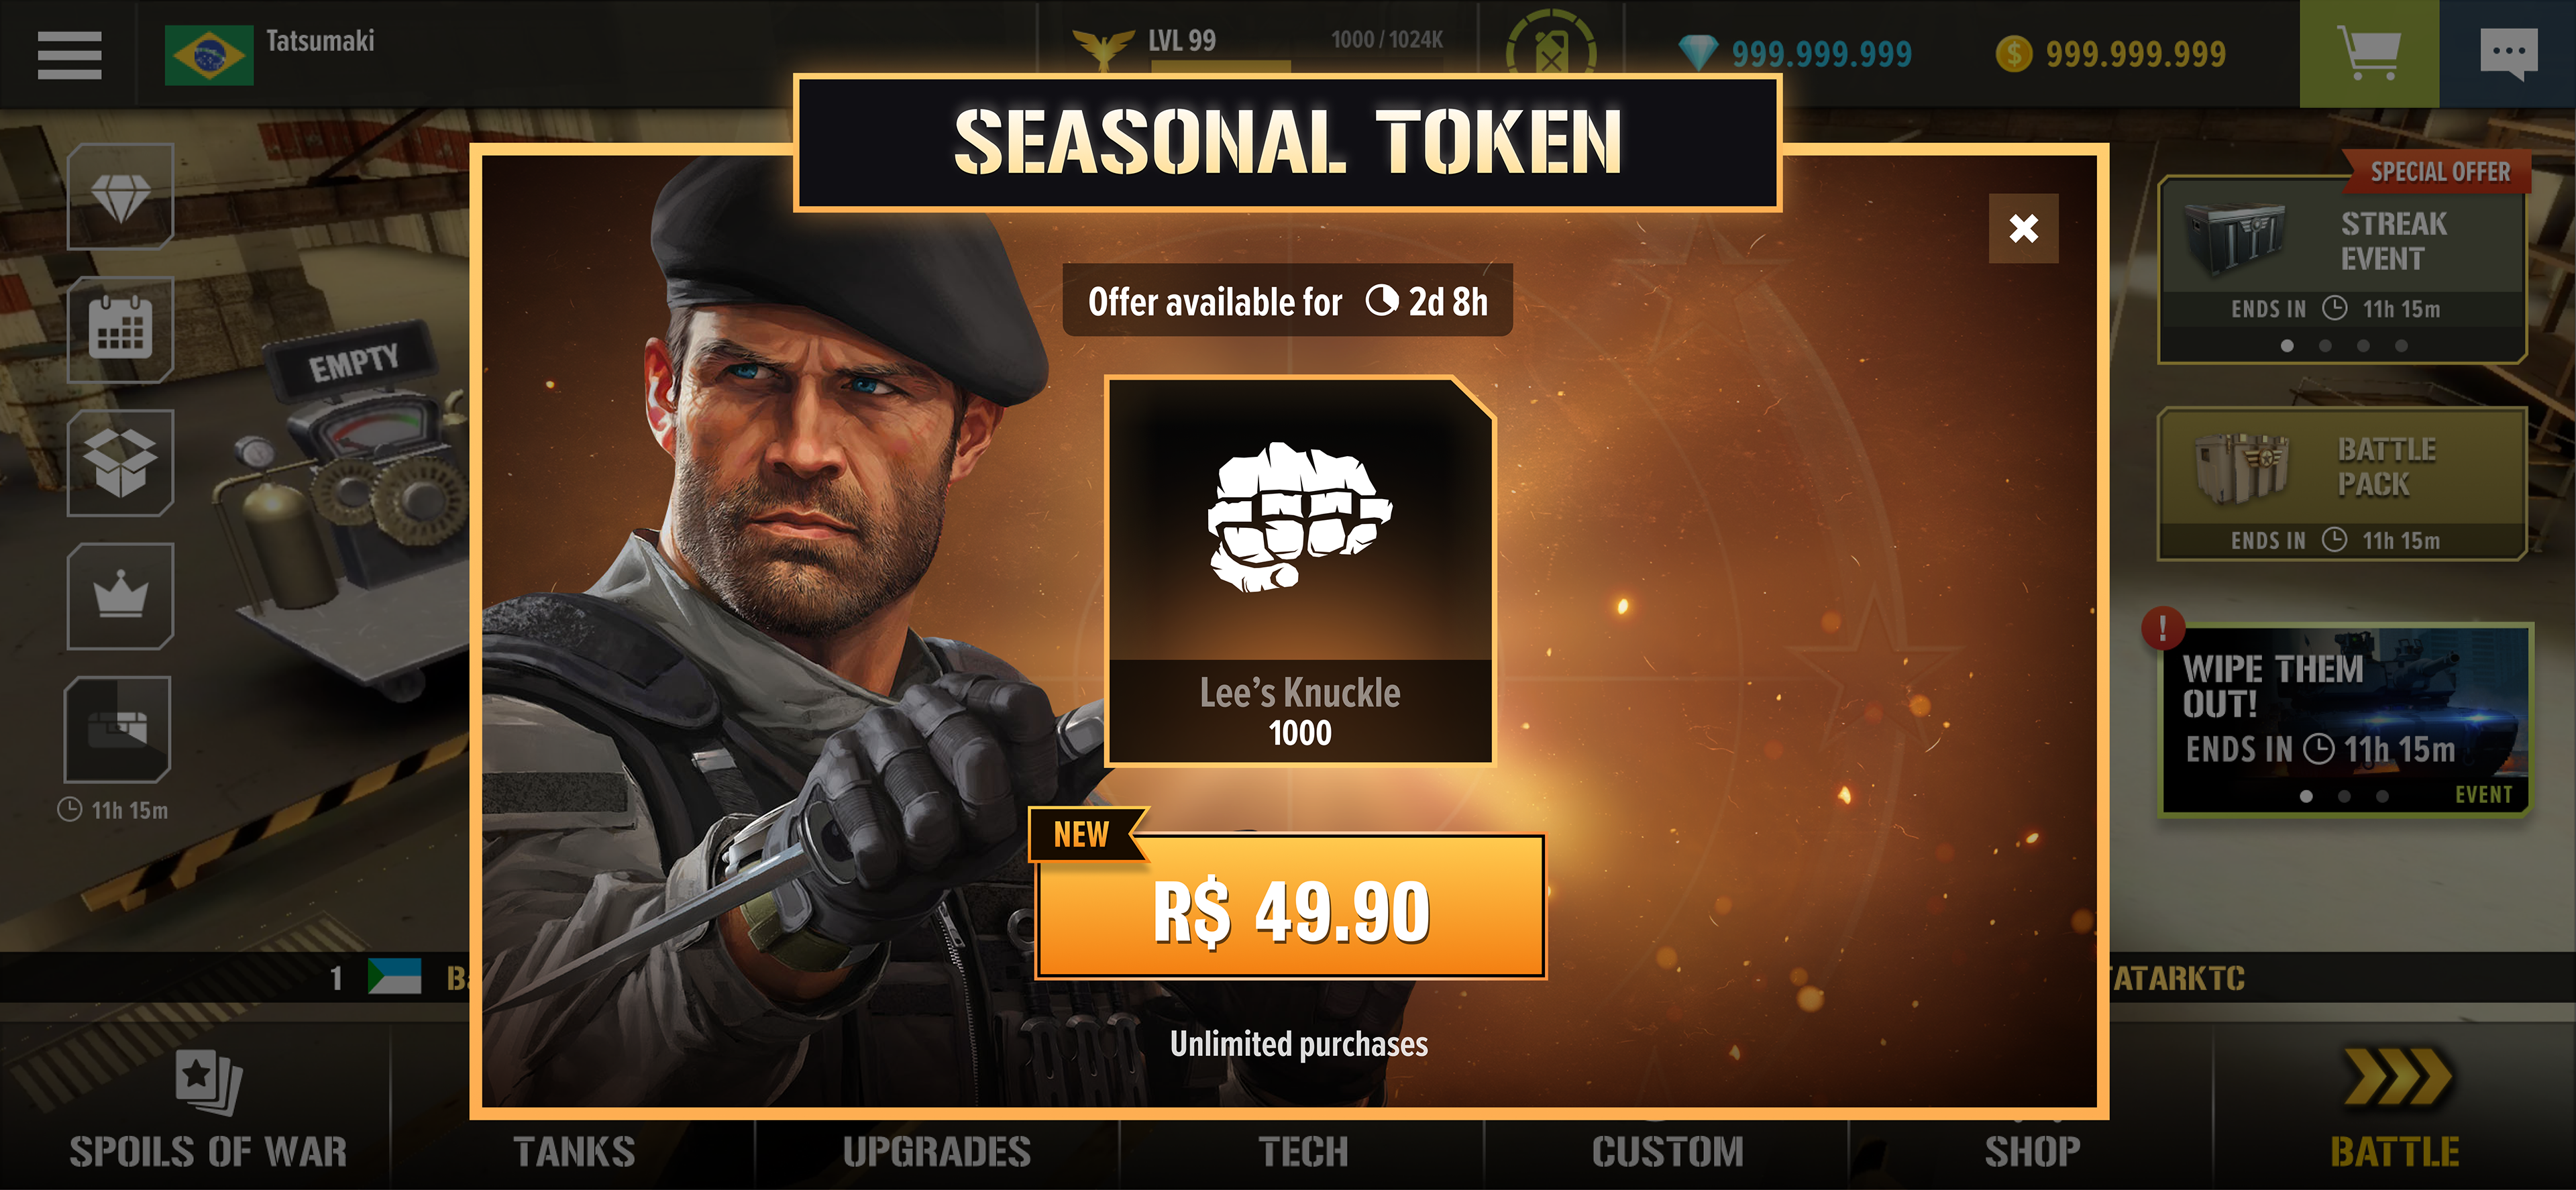Buy offer for R$ 49.90

[1291, 907]
